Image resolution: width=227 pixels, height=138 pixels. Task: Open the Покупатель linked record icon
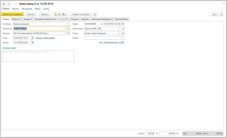pyautogui.click(x=68, y=29)
